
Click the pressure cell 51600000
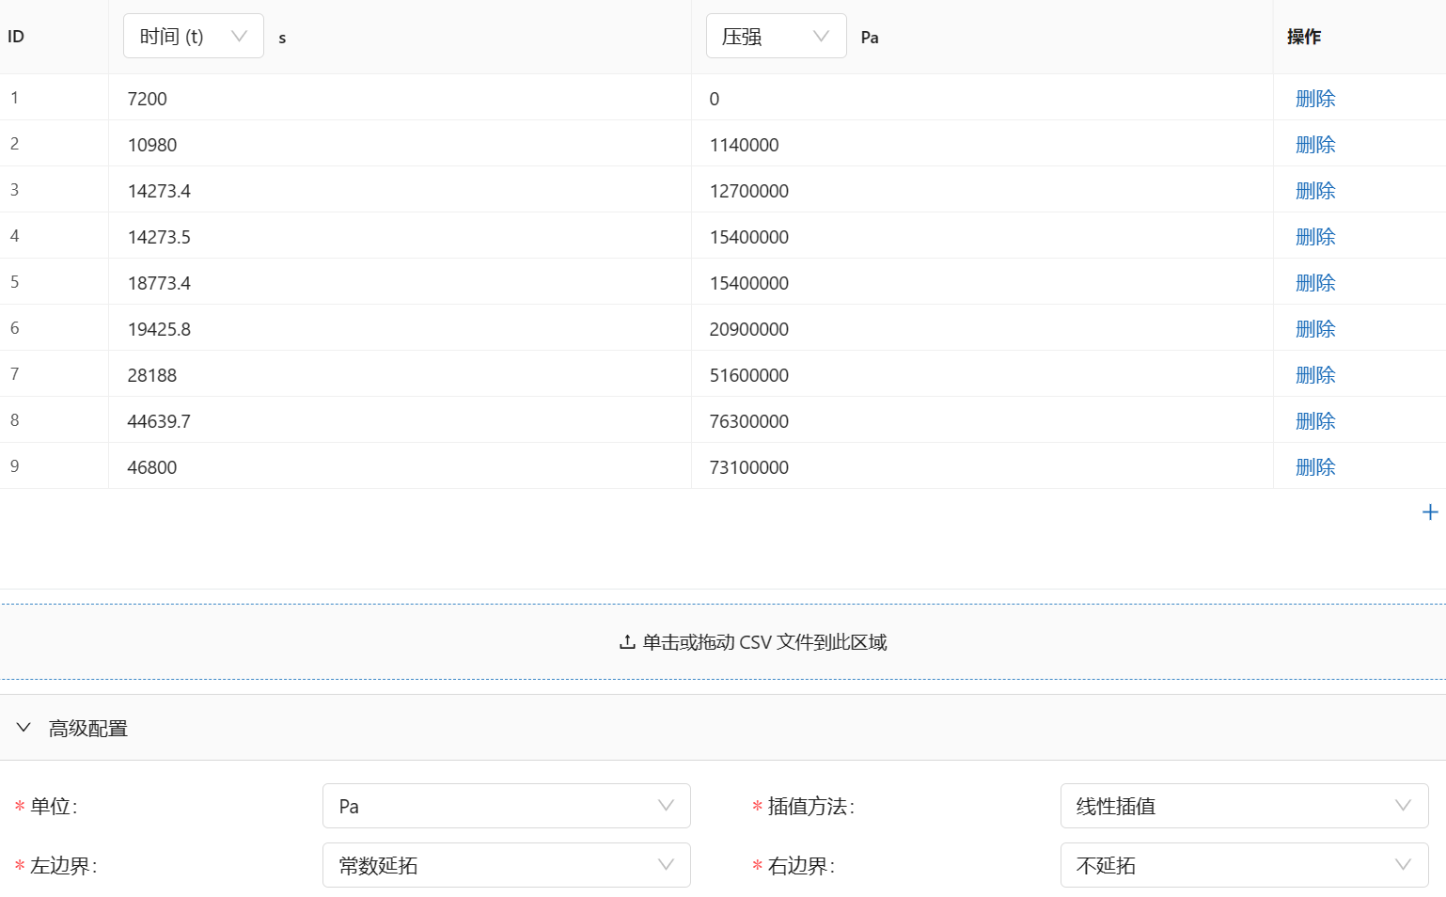click(982, 374)
